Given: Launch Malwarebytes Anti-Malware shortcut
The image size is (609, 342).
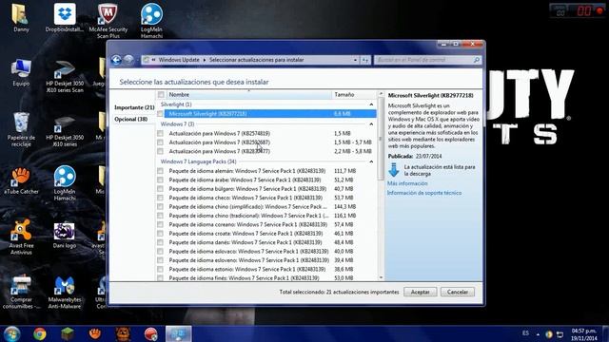Looking at the screenshot, I should (x=65, y=293).
